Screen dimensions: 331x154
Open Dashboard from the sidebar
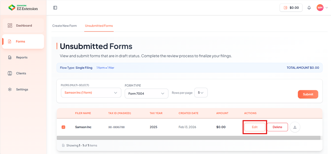coord(23,26)
